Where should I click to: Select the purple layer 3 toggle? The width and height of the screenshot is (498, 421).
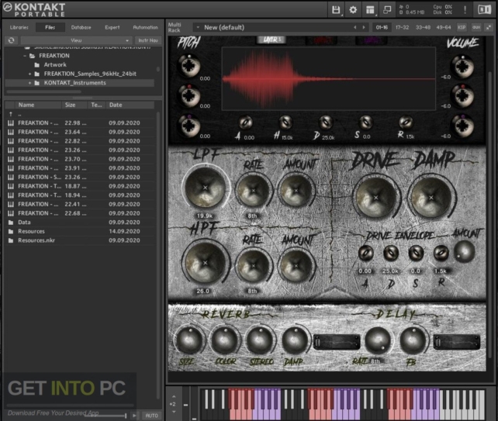[x=370, y=40]
